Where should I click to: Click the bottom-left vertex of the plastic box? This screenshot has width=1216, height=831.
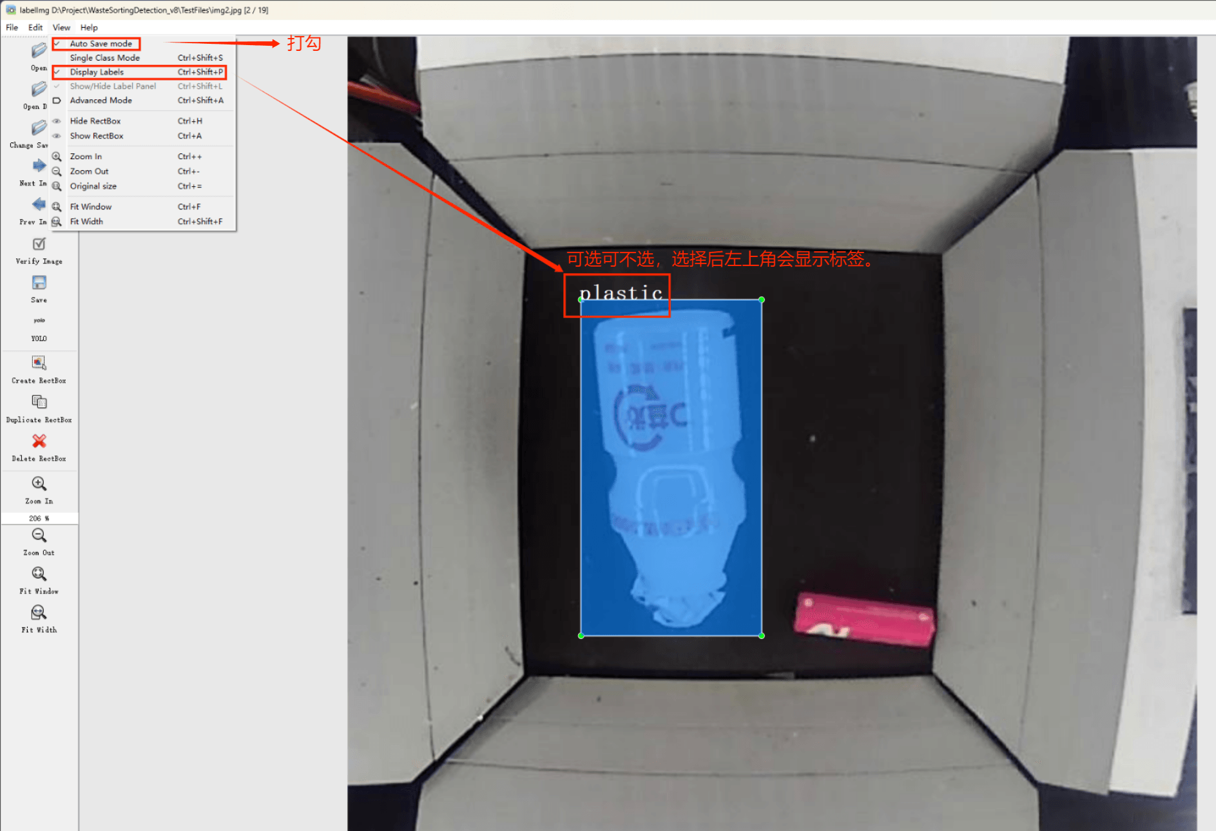point(581,636)
